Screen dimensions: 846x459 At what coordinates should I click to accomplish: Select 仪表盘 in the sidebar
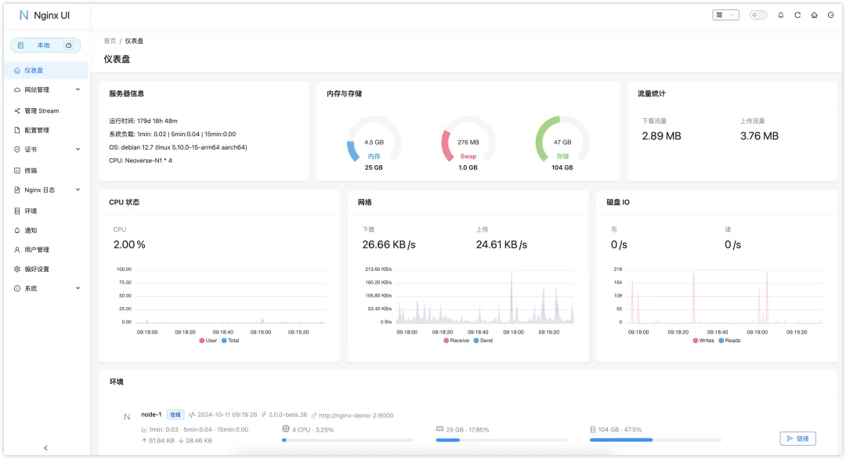[x=46, y=70]
